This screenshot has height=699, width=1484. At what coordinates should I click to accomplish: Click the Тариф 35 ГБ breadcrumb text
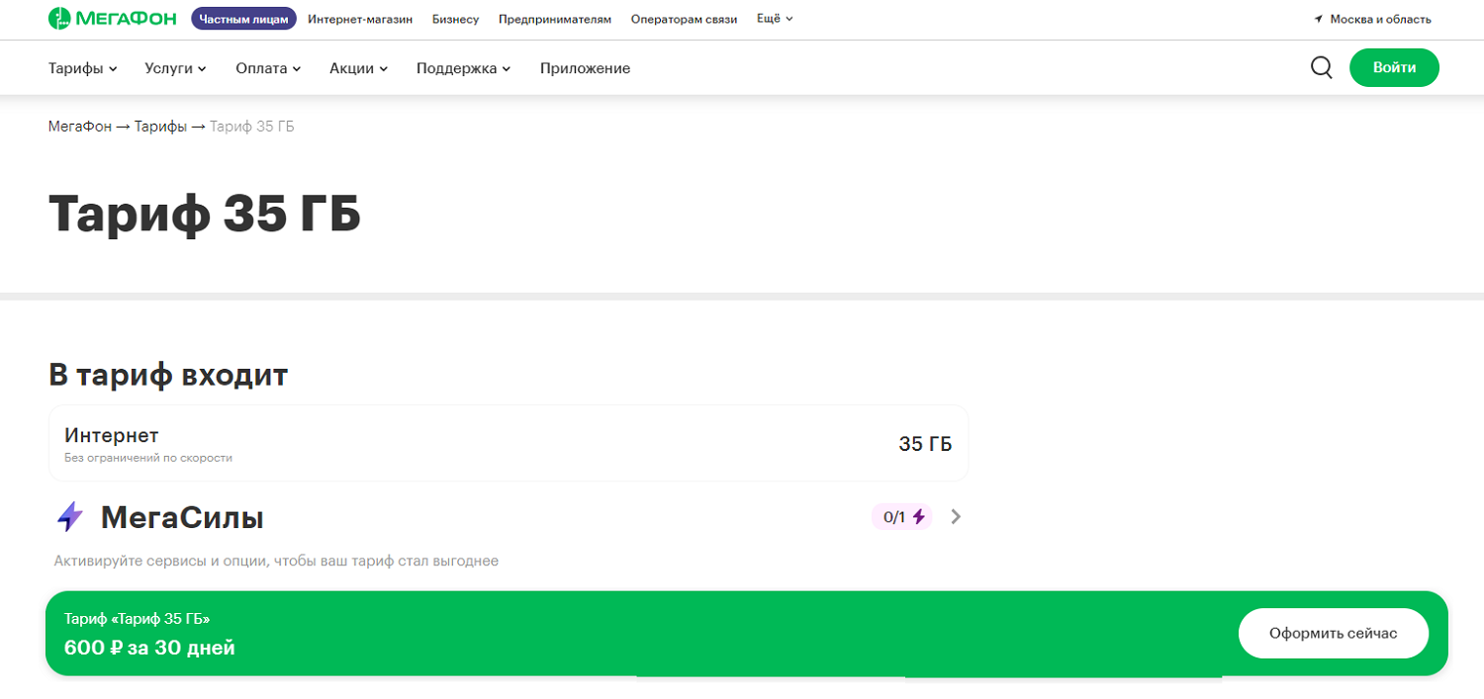252,127
